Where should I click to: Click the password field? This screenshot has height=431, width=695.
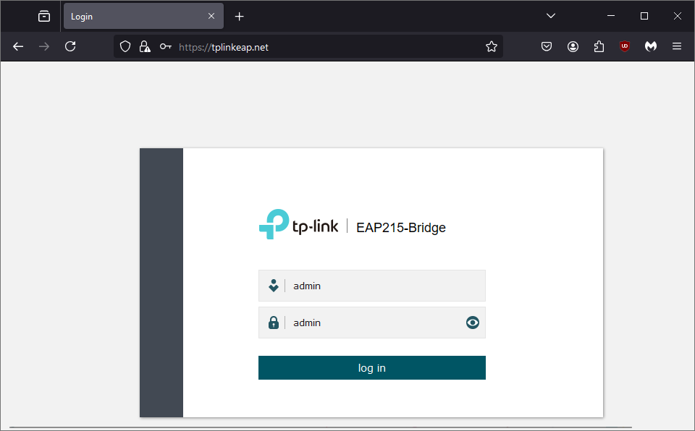372,323
